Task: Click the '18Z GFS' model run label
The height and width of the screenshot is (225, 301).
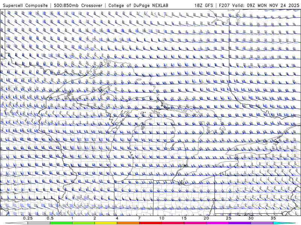Action: pyautogui.click(x=204, y=5)
